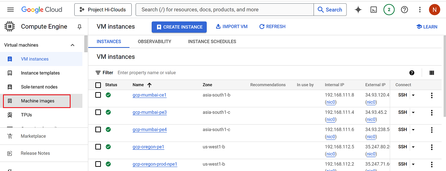Check the box for gcp-mumbai-pe4
Screen dimensions: 446x171
pos(98,129)
